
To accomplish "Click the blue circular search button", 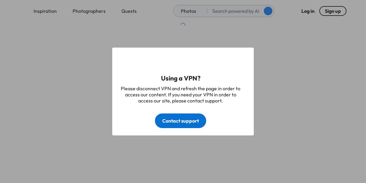I will [x=268, y=11].
